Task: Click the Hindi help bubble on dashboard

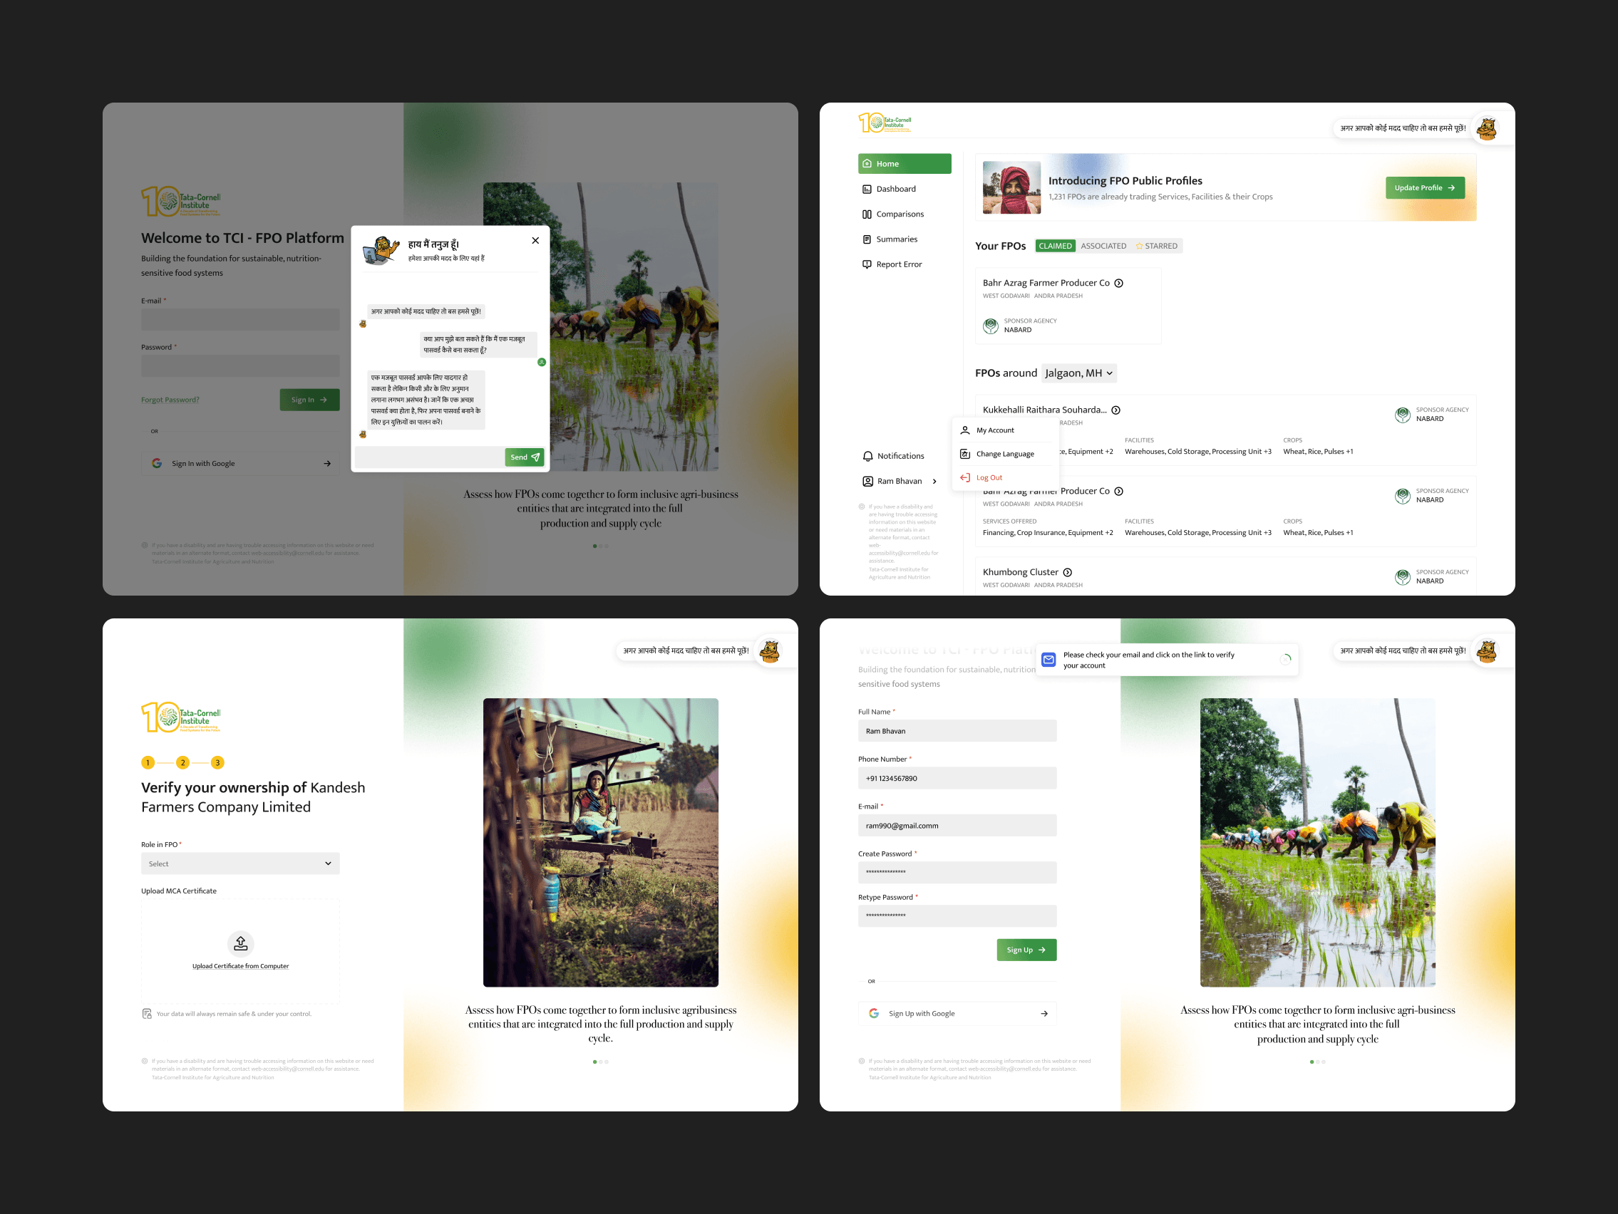Action: click(1402, 128)
